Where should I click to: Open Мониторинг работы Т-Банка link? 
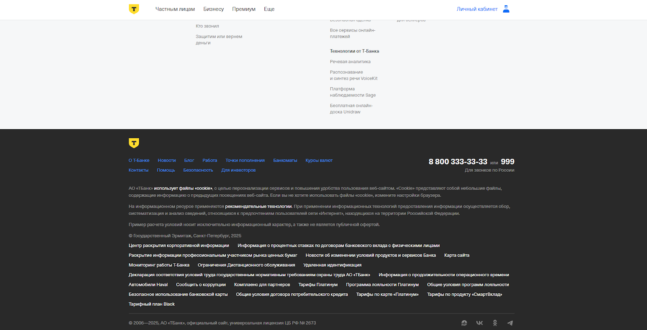(x=159, y=265)
